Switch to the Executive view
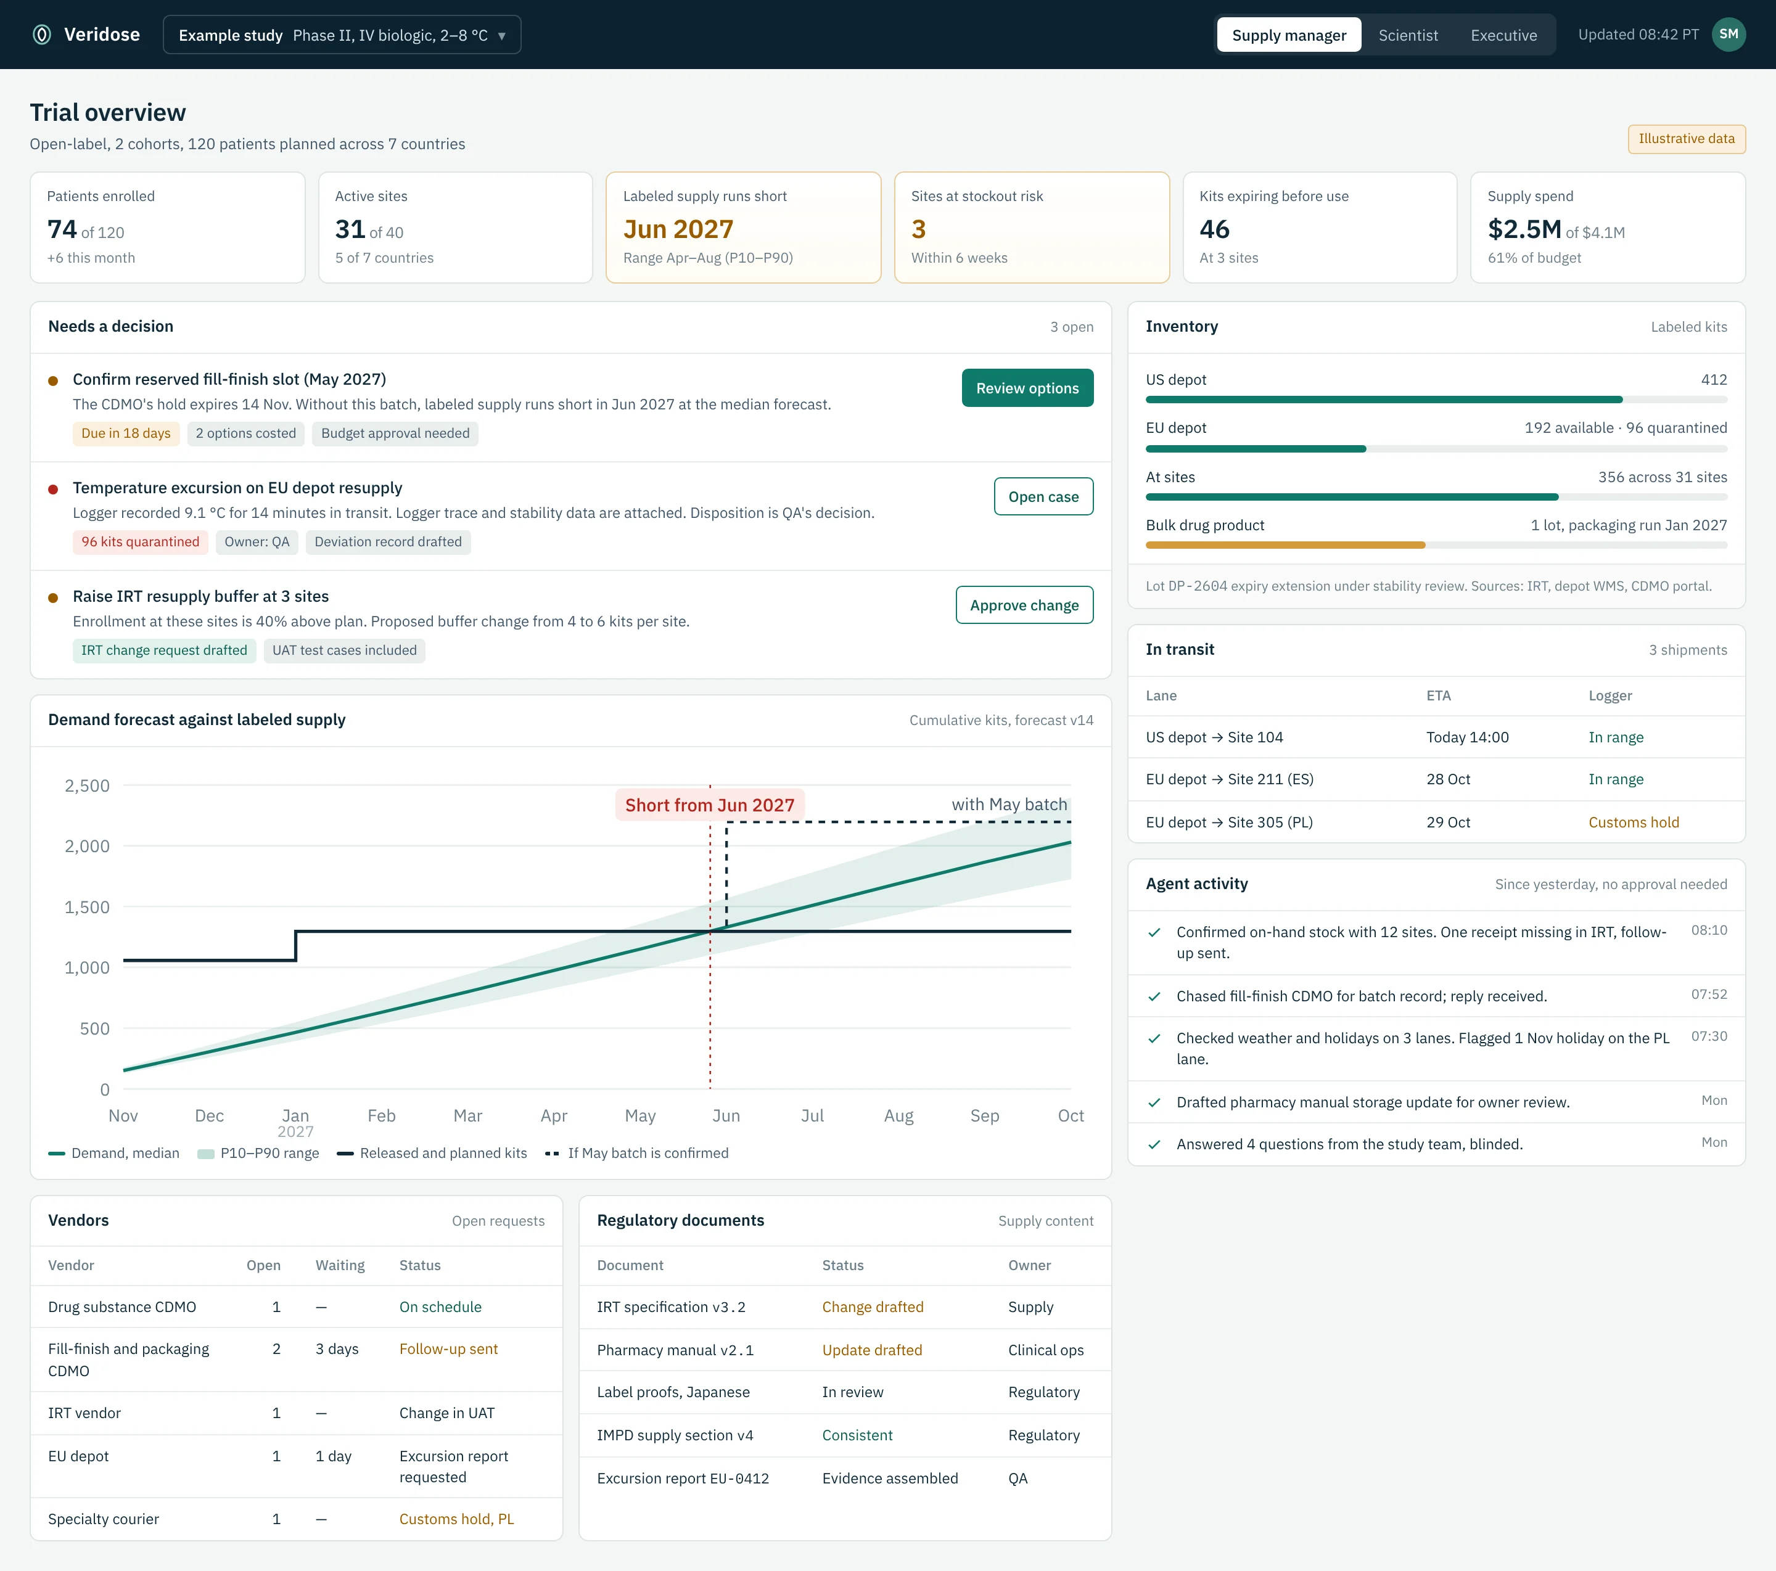The width and height of the screenshot is (1776, 1571). (1503, 35)
